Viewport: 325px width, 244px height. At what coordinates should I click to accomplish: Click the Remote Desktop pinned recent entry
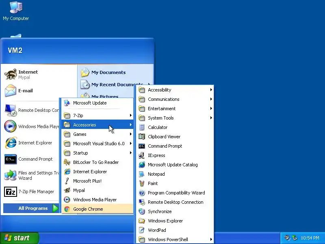[x=32, y=110]
